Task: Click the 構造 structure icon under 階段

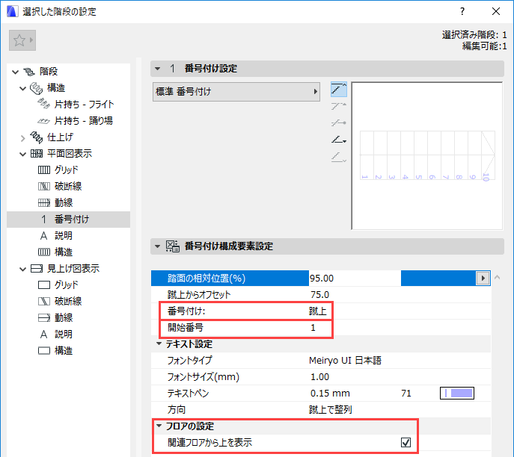Action: click(x=36, y=88)
